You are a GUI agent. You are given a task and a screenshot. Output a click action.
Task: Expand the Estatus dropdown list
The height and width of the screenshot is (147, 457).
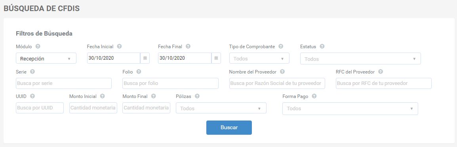360,58
